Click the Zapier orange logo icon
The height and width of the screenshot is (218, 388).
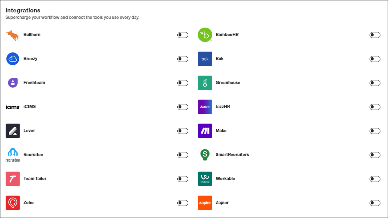(x=205, y=203)
